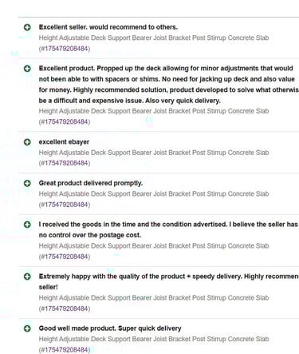Open item number under 'Great product delivered promptly'

point(65,205)
